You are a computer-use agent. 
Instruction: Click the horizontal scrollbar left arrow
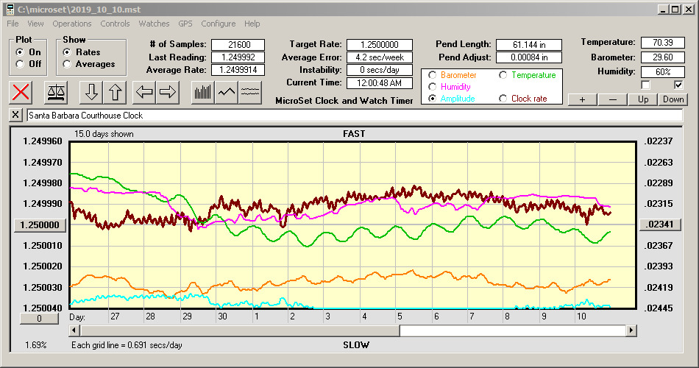[x=75, y=330]
